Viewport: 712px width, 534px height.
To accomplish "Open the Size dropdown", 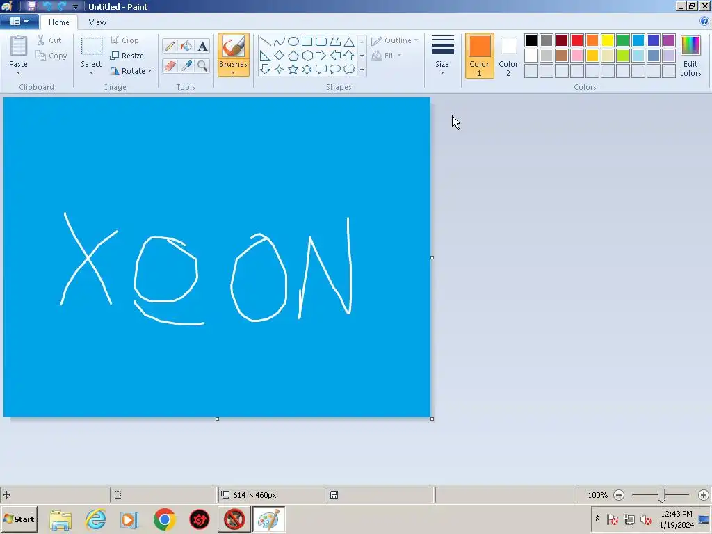I will pyautogui.click(x=442, y=55).
